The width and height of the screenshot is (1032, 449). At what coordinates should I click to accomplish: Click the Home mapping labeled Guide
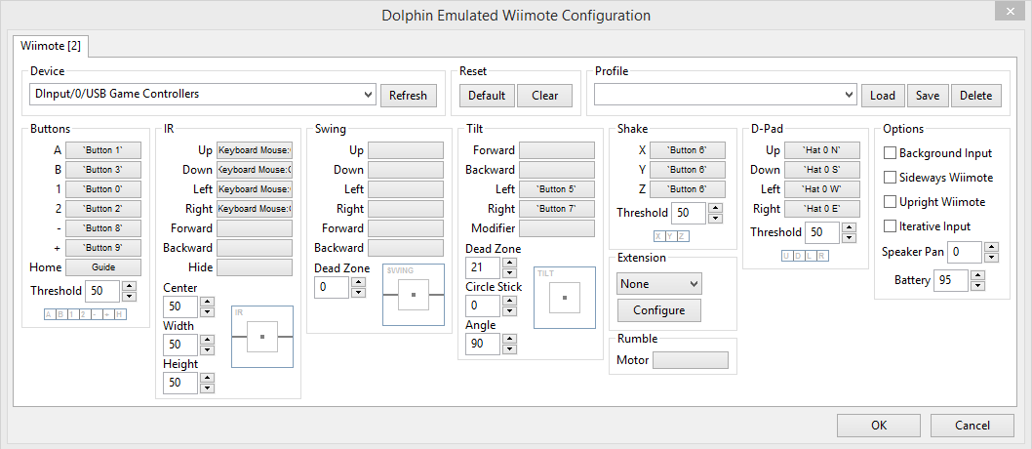click(x=103, y=268)
